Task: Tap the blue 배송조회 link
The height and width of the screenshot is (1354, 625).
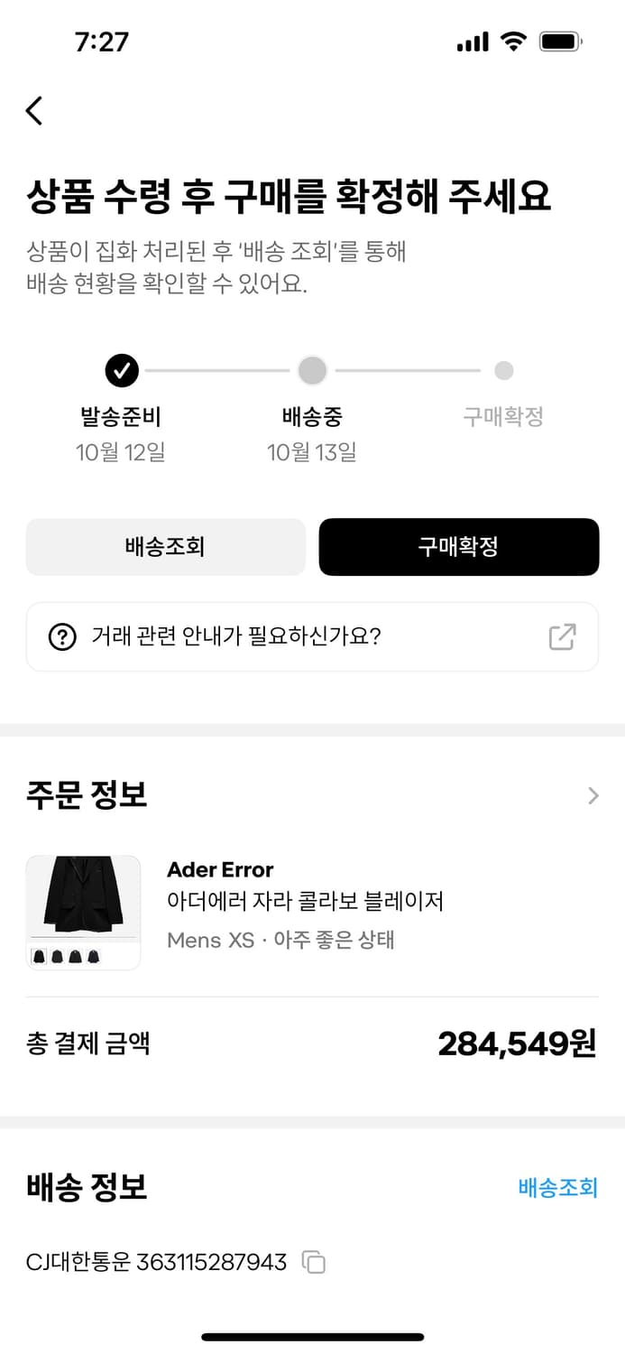Action: coord(558,1187)
